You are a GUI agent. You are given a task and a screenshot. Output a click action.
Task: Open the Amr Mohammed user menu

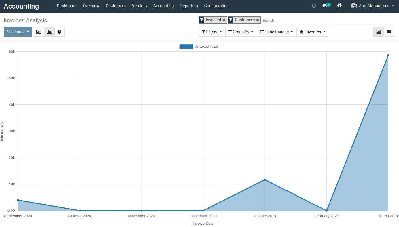coord(372,6)
